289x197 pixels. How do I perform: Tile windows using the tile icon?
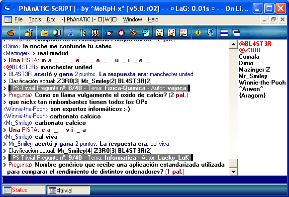(224, 33)
